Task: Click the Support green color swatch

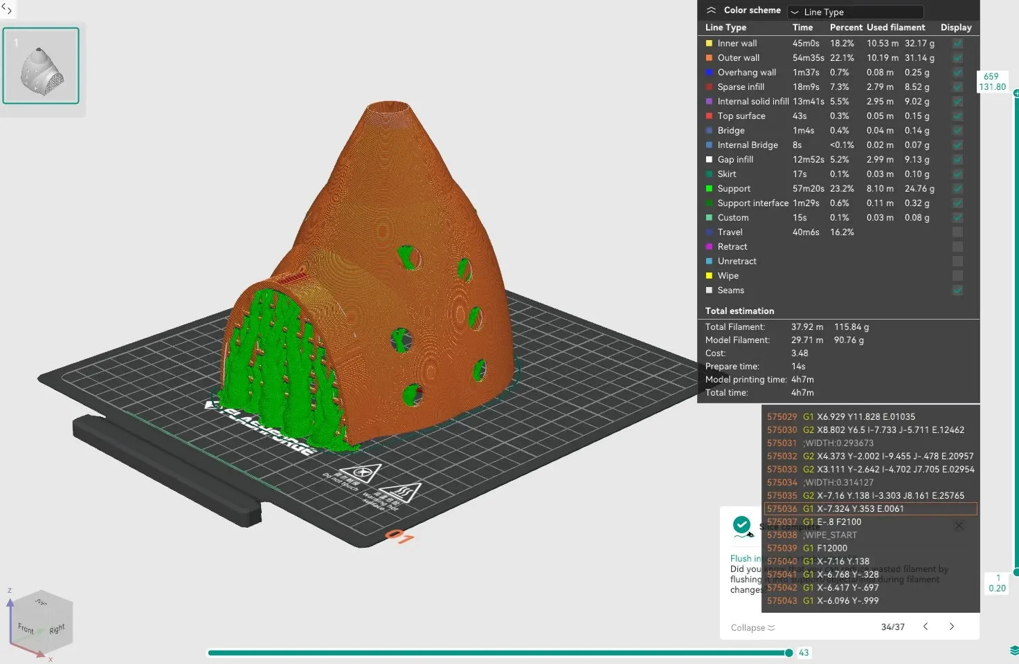Action: [709, 188]
